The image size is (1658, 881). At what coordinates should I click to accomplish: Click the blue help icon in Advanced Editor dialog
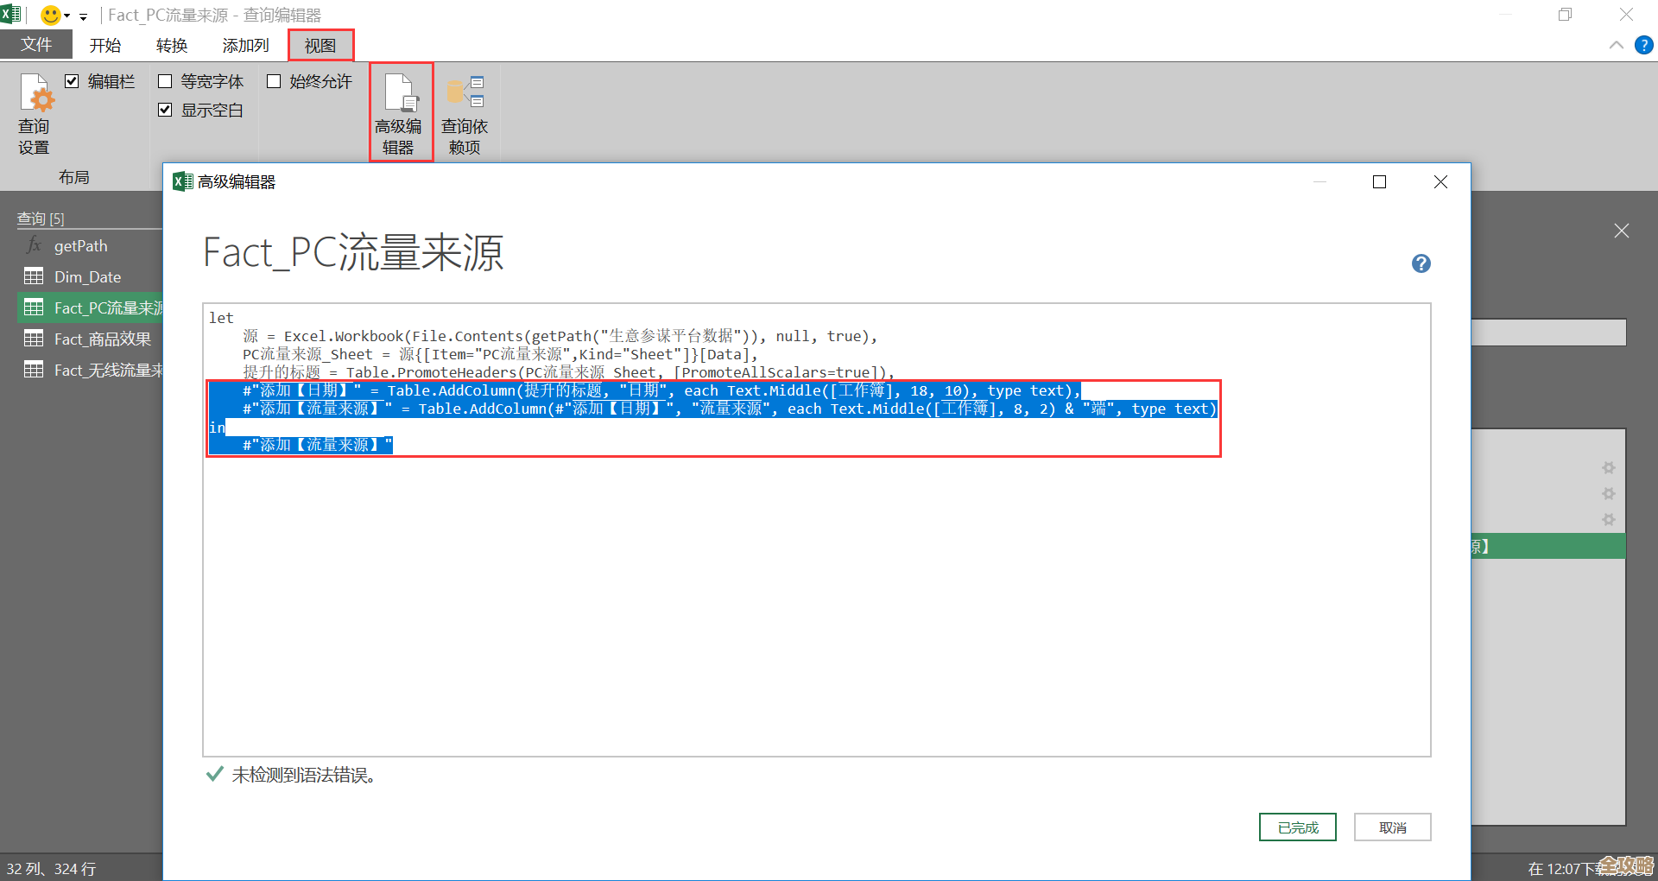(1421, 263)
